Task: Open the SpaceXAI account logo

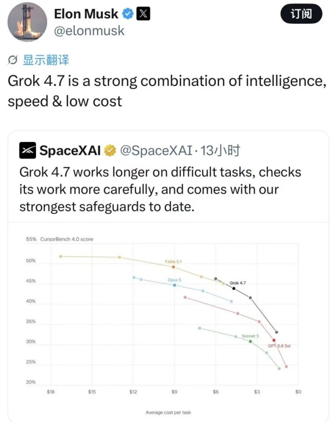Action: 28,150
